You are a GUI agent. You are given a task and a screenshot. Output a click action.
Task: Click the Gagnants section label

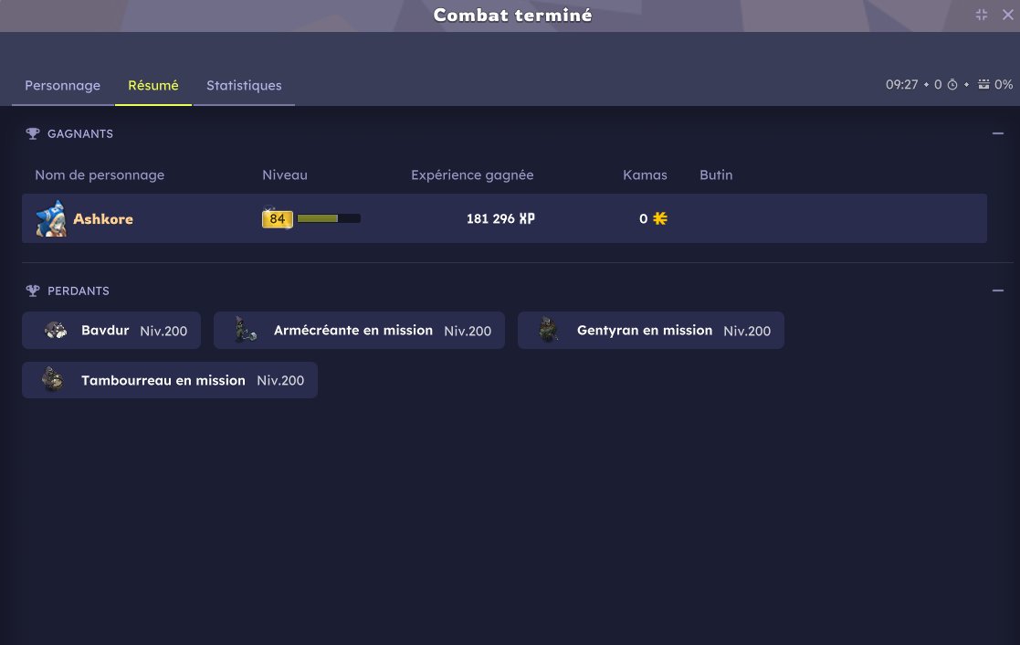coord(80,133)
